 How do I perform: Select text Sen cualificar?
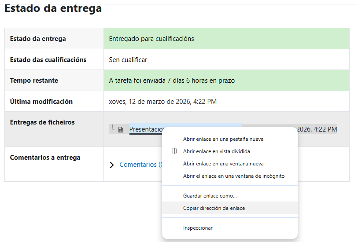[x=128, y=60]
